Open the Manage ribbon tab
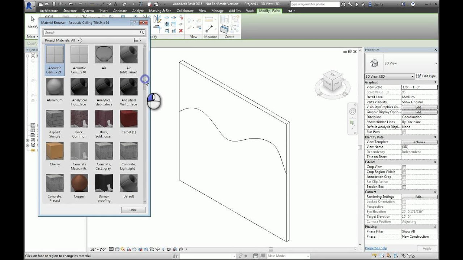This screenshot has width=463, height=260. (x=217, y=11)
